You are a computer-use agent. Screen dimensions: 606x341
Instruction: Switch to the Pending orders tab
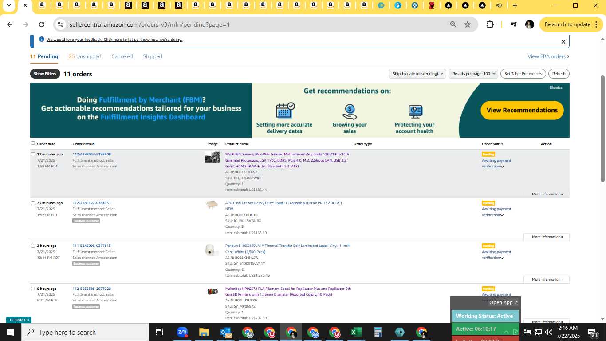44,56
